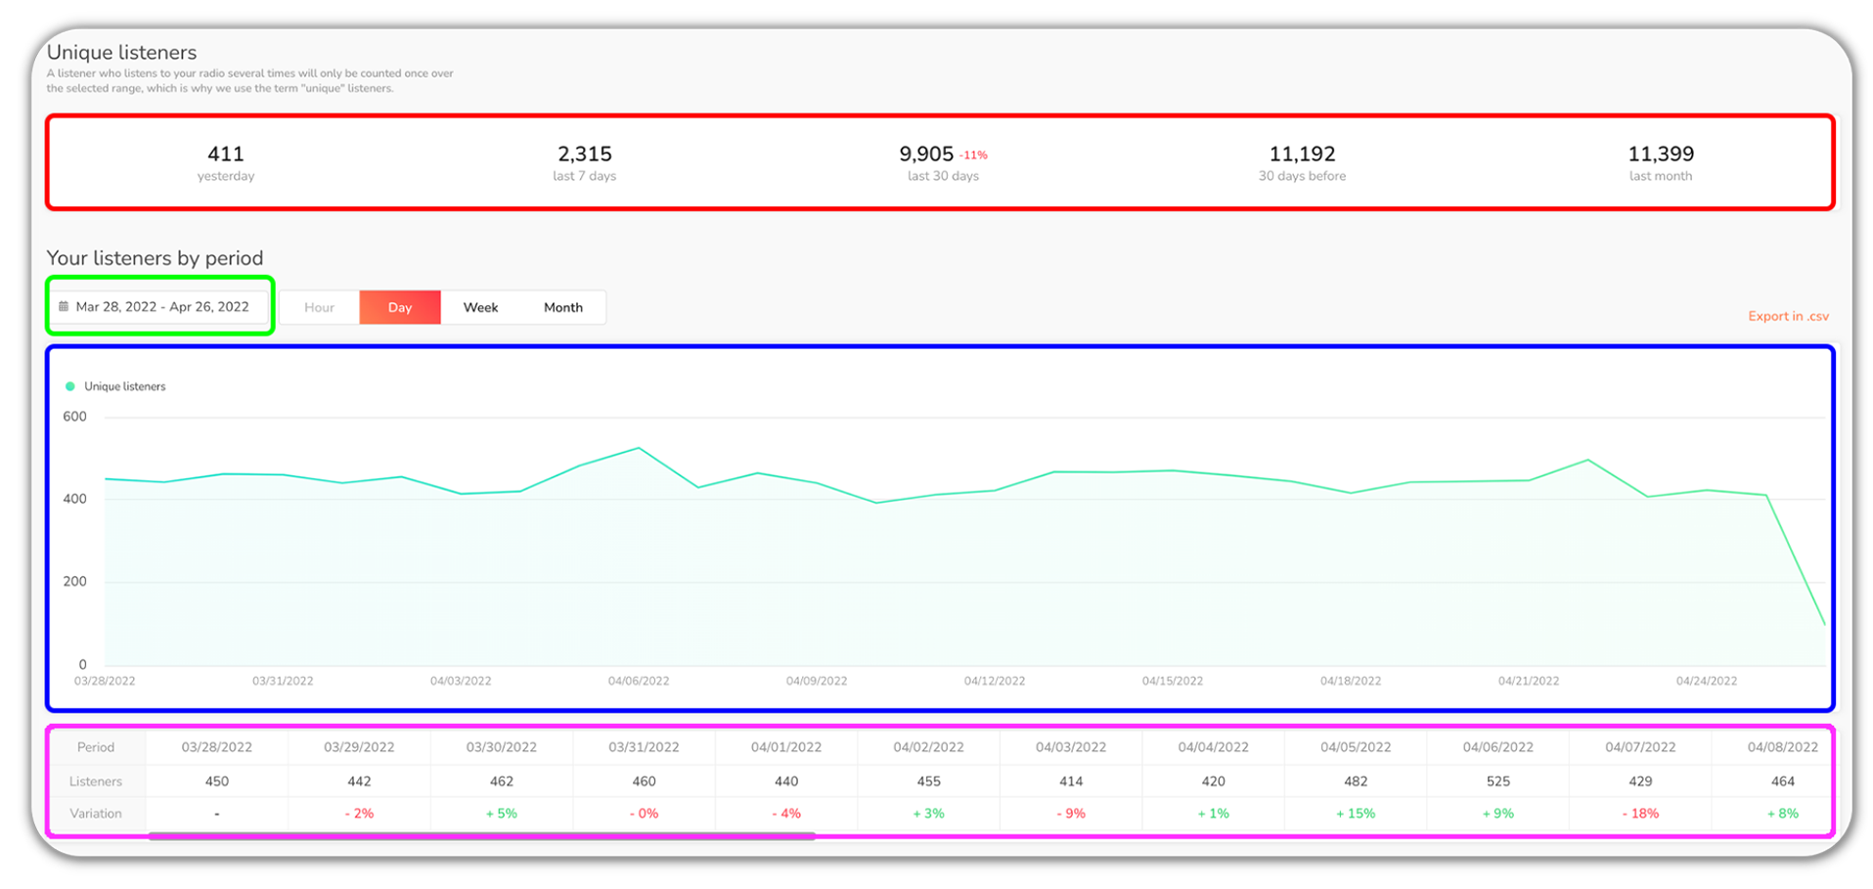
Task: Click the calendar icon in the date range field
Action: click(64, 307)
